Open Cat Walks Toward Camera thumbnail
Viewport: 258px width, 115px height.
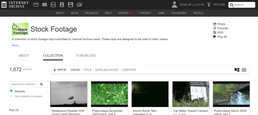[191, 94]
